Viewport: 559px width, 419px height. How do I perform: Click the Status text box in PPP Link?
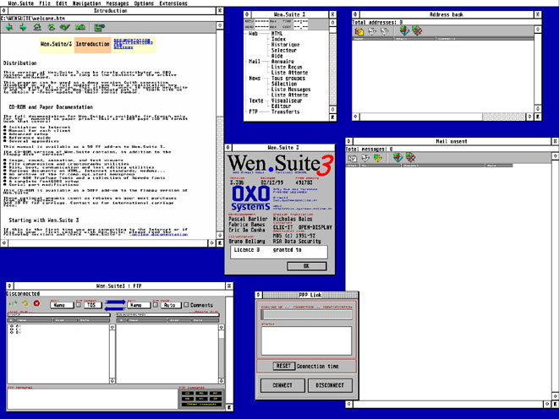point(306,340)
